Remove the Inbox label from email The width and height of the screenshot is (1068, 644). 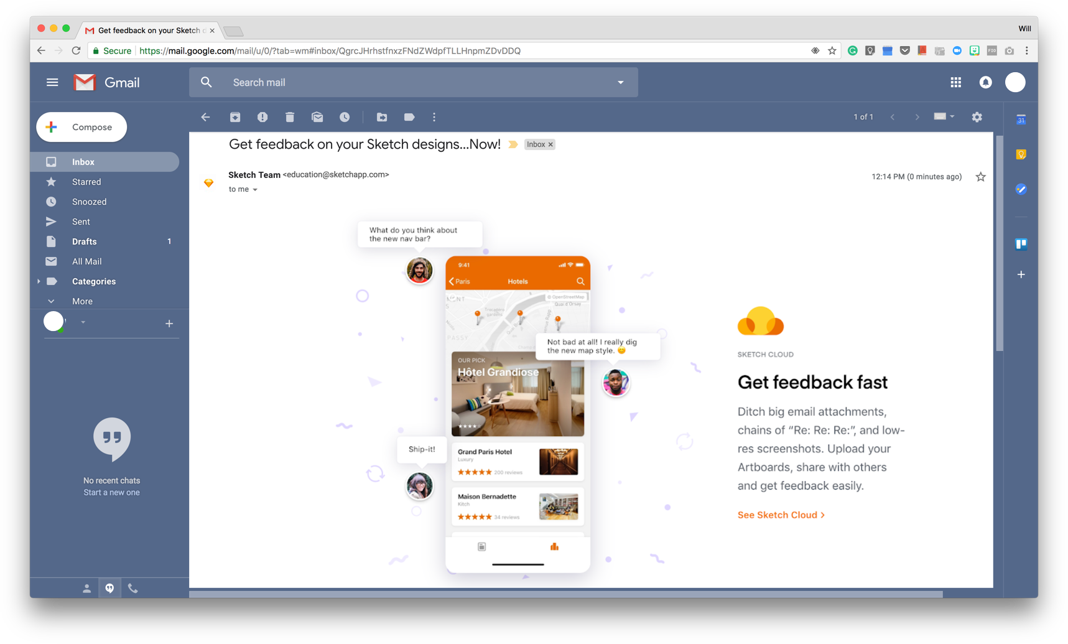tap(550, 144)
